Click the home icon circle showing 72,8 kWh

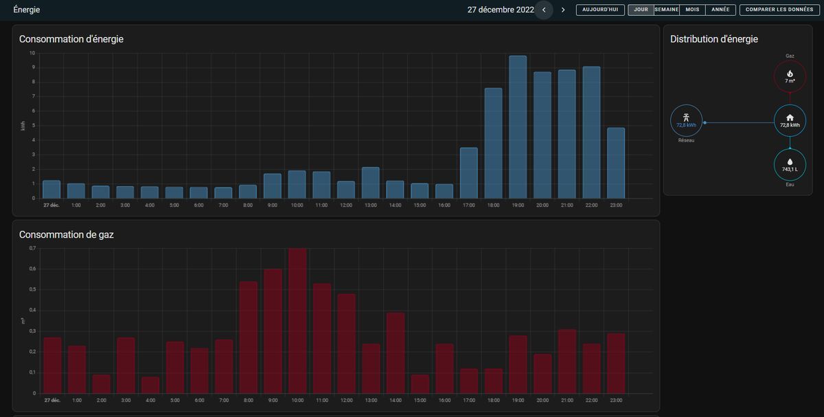click(790, 121)
